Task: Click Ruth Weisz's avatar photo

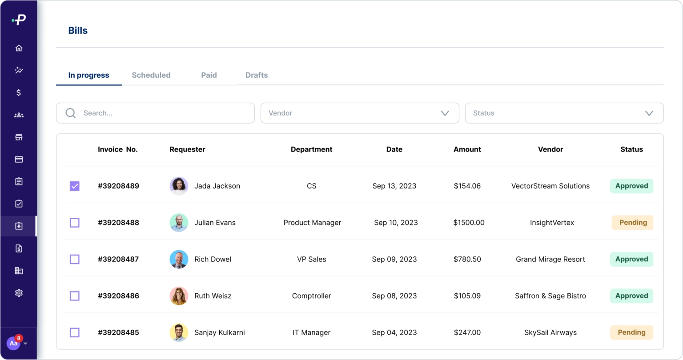Action: (179, 296)
